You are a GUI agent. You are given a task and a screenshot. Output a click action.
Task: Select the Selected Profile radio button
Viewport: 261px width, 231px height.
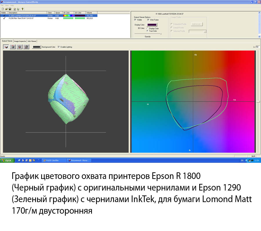coord(171,31)
